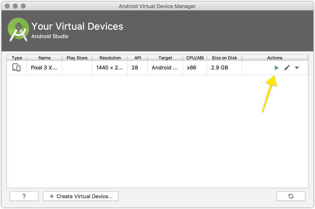Screen dimensions: 315x209
Task: Sort by the Type column header
Action: coord(17,58)
